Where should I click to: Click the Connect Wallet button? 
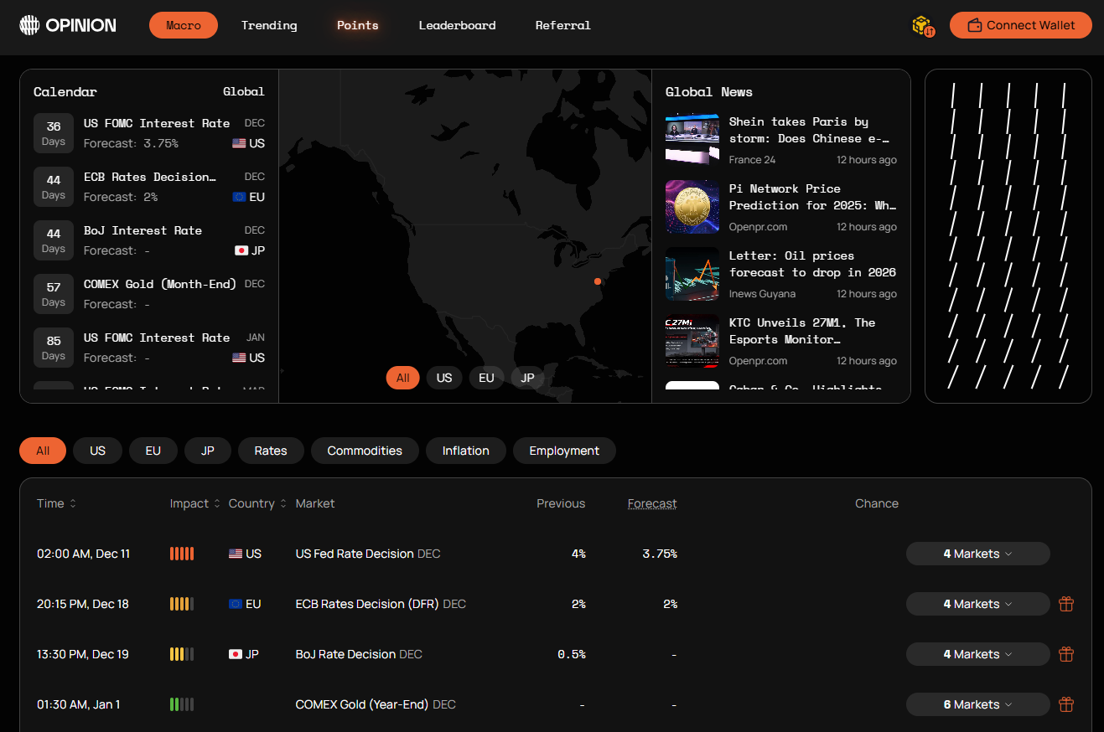point(1020,25)
